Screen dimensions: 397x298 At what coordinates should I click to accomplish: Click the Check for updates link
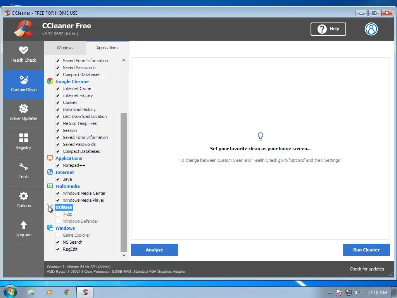click(367, 269)
